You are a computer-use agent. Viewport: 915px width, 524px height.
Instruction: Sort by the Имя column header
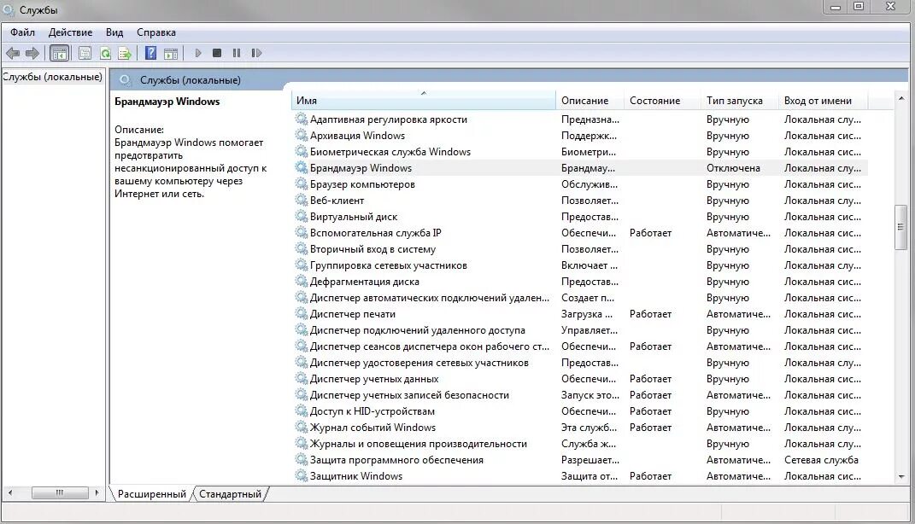423,100
